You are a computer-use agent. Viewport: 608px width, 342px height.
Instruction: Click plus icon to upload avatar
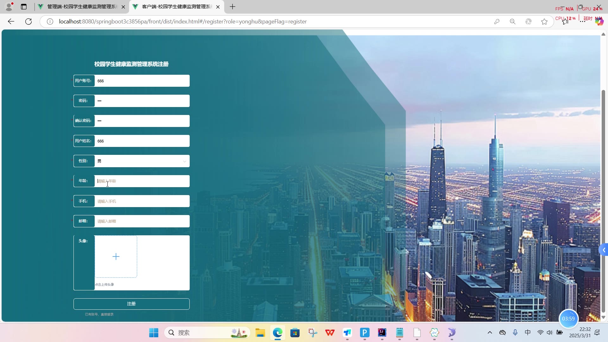pos(116,256)
